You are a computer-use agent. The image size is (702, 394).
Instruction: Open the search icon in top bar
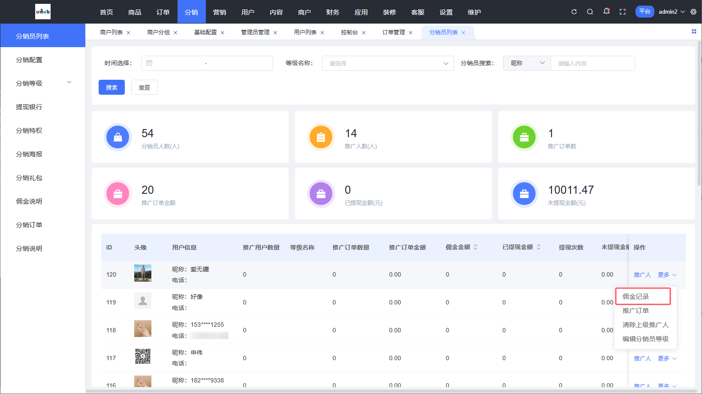click(590, 12)
